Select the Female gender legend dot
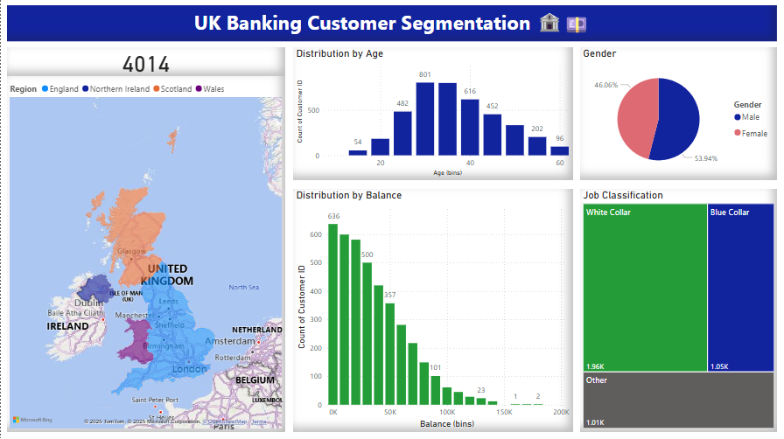Viewport: 784px width, 439px height. [x=737, y=133]
